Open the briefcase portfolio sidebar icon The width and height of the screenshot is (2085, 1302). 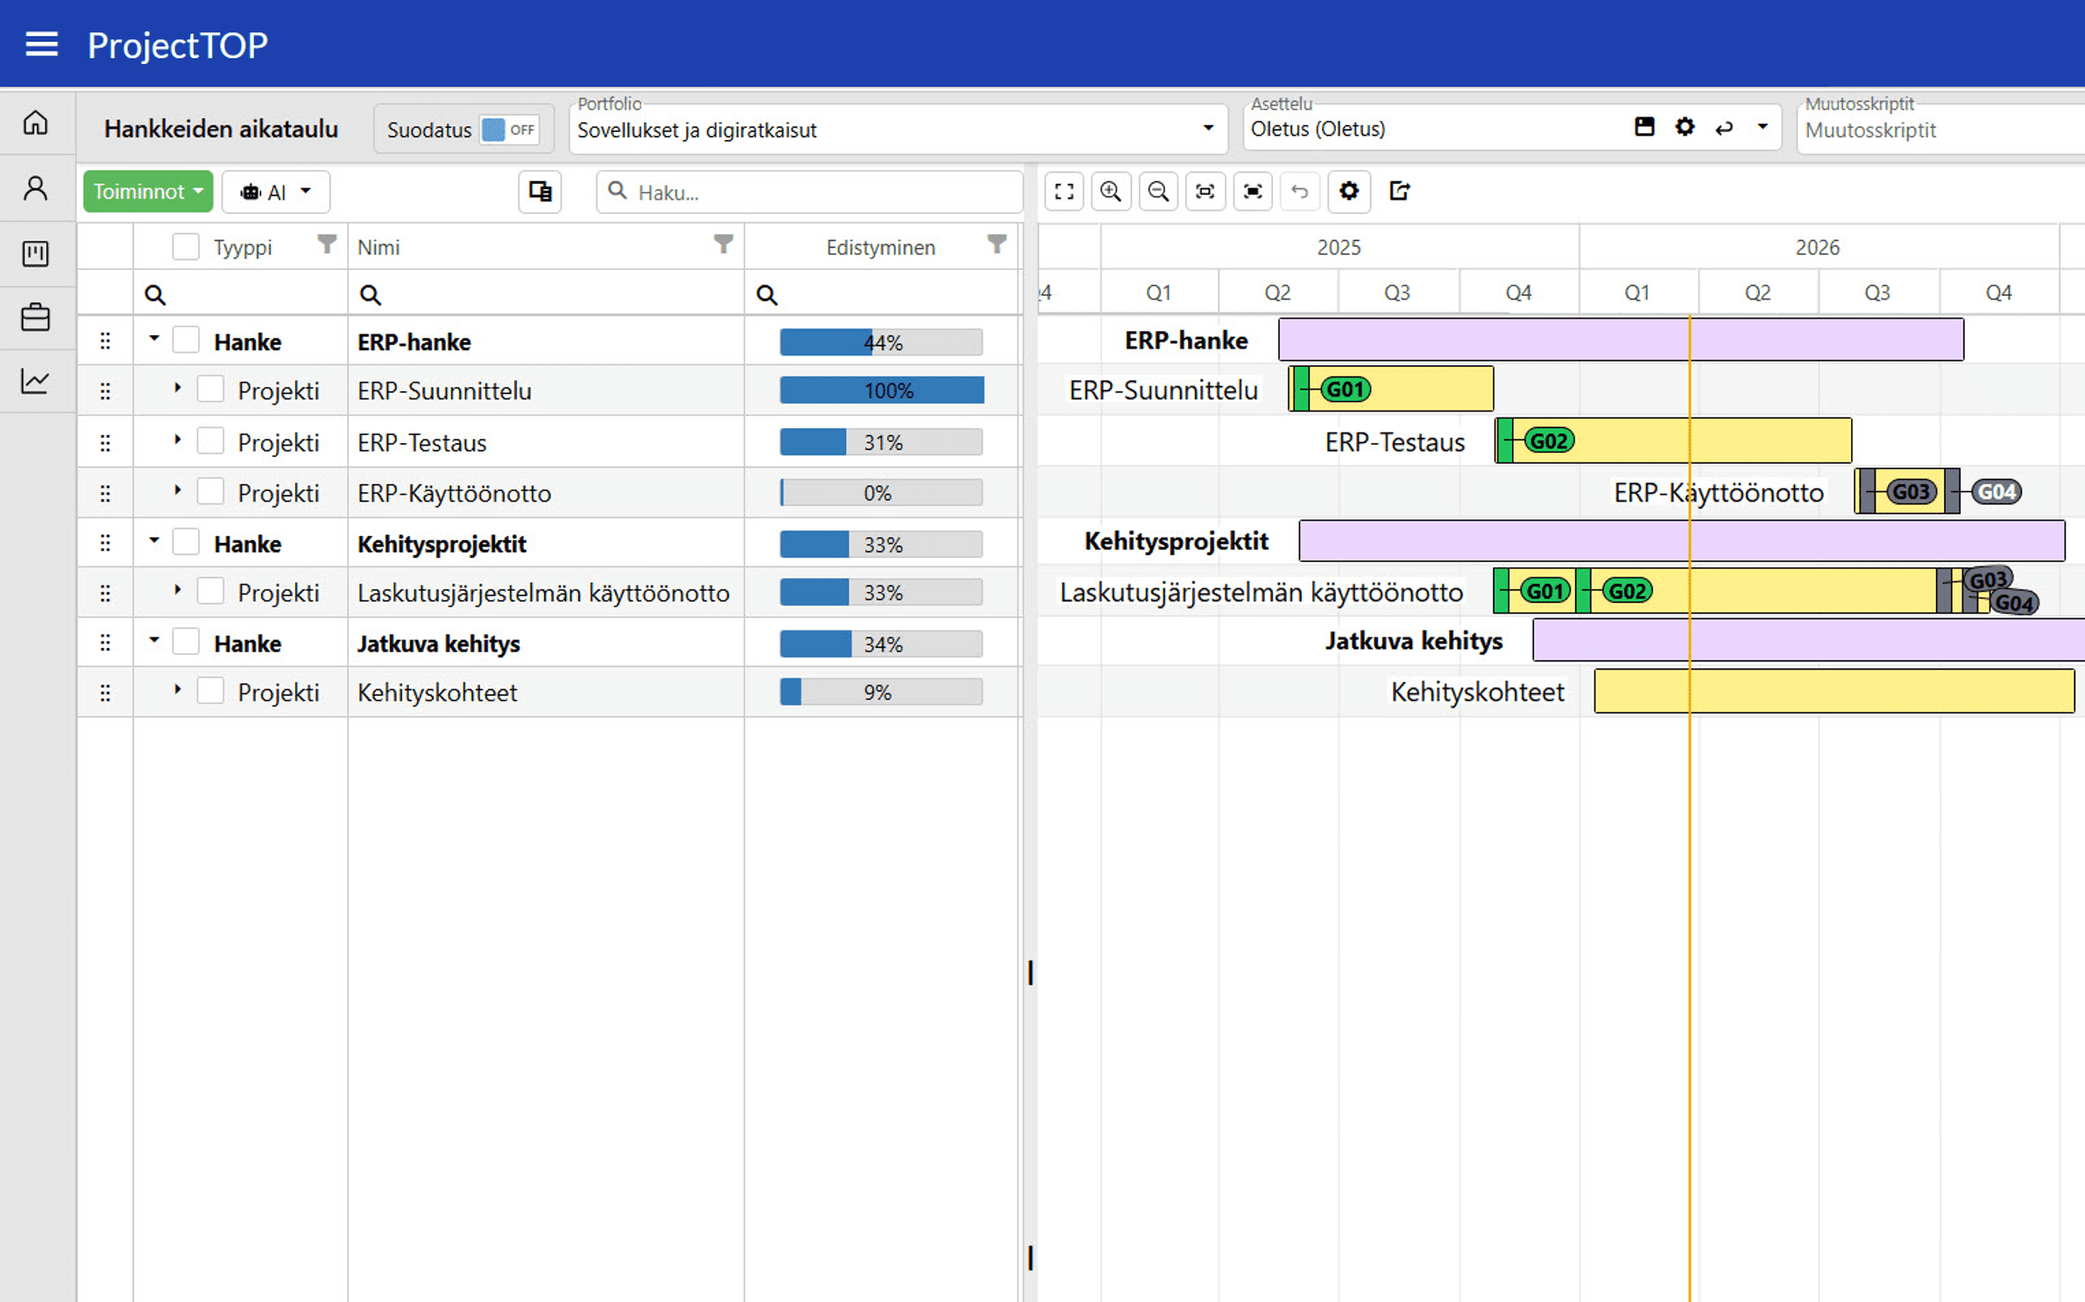coord(36,316)
